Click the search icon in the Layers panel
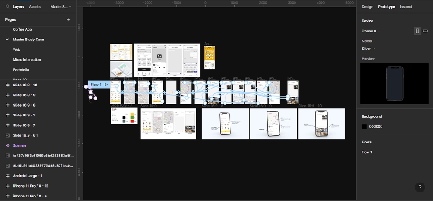The height and width of the screenshot is (201, 433). pos(8,7)
